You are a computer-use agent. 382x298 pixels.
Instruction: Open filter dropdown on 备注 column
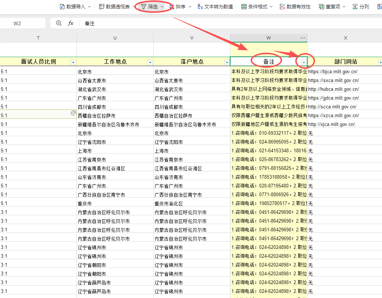pyautogui.click(x=303, y=62)
